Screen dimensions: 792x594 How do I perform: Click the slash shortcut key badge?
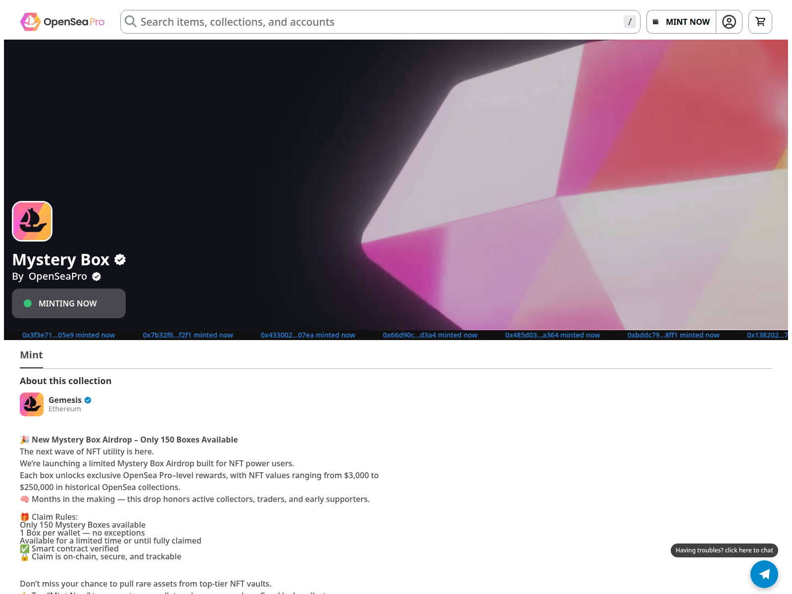630,22
